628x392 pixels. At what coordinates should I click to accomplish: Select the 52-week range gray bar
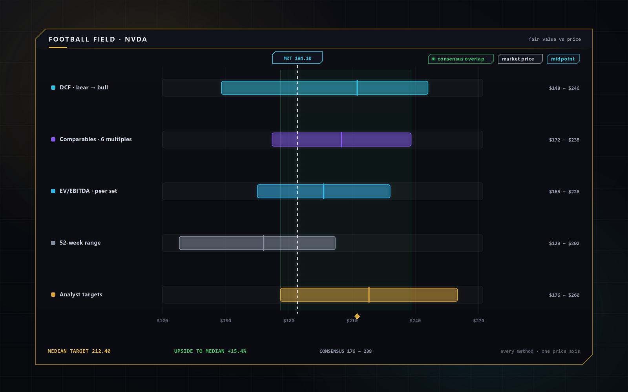pyautogui.click(x=257, y=243)
